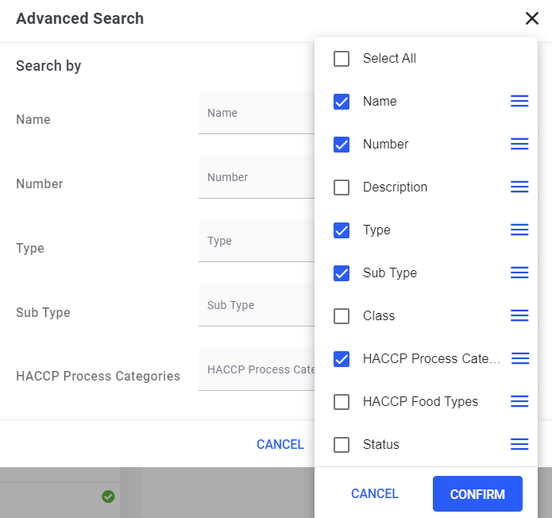Screen dimensions: 552x518
Task: Click the 'Select All' label text
Action: point(389,58)
